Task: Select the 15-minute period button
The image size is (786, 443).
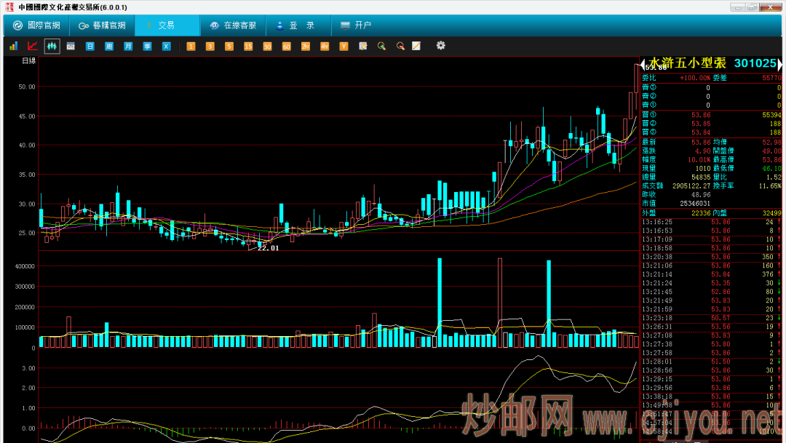Action: pyautogui.click(x=248, y=46)
